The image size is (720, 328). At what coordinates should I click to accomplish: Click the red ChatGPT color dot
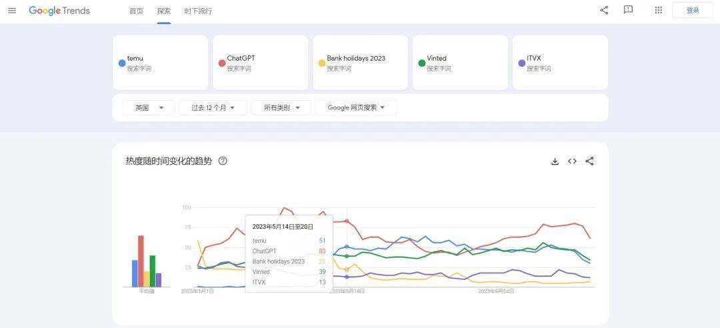pos(222,63)
